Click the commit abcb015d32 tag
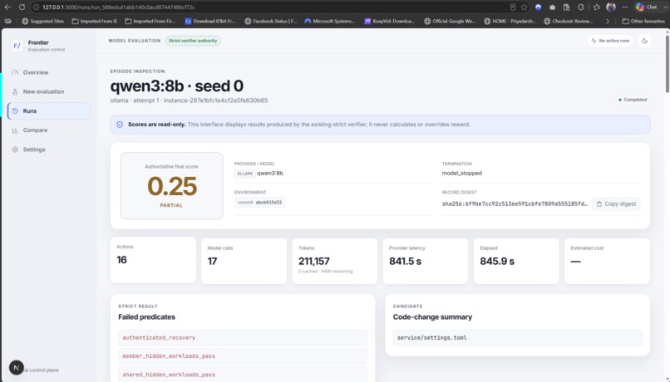Image resolution: width=670 pixels, height=382 pixels. click(260, 203)
